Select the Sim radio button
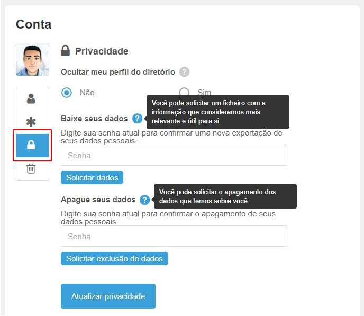The image size is (364, 316). coord(184,92)
